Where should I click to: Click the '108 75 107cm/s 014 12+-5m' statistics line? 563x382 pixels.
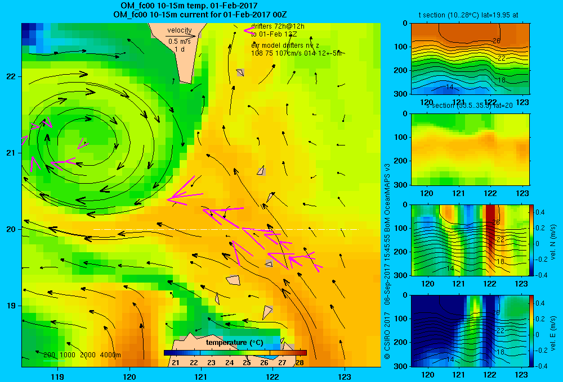pos(297,53)
